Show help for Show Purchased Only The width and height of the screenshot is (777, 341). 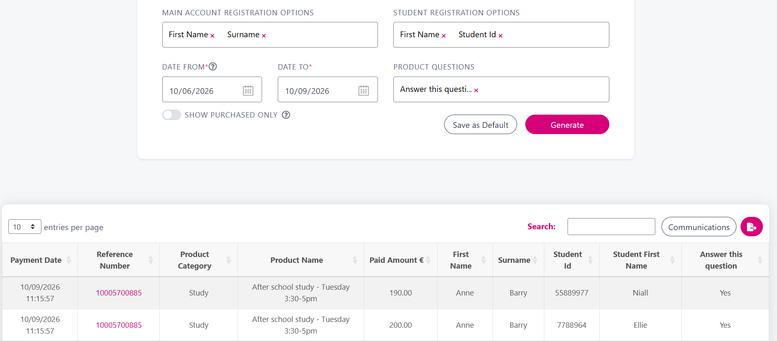286,115
